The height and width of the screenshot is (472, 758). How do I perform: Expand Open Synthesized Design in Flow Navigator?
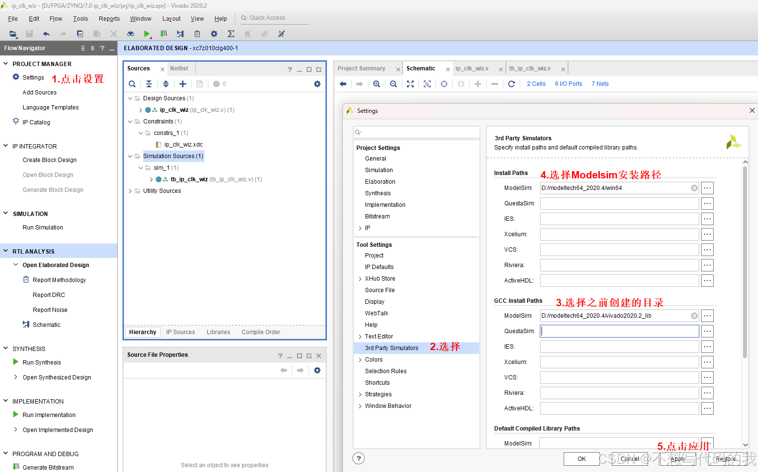pyautogui.click(x=16, y=377)
